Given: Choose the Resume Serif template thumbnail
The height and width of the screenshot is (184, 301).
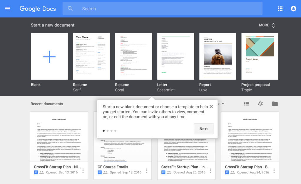Looking at the screenshot, I should pos(91,56).
